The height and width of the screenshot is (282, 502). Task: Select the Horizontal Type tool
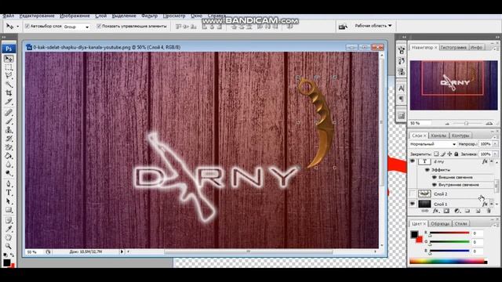[x=9, y=193]
